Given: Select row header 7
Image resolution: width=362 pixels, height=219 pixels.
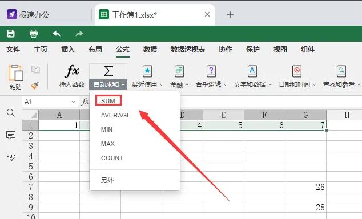Looking at the screenshot, I should pos(30,186).
